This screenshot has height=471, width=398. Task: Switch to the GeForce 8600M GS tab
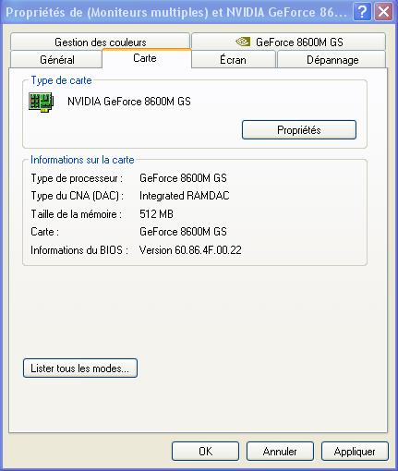[x=288, y=42]
